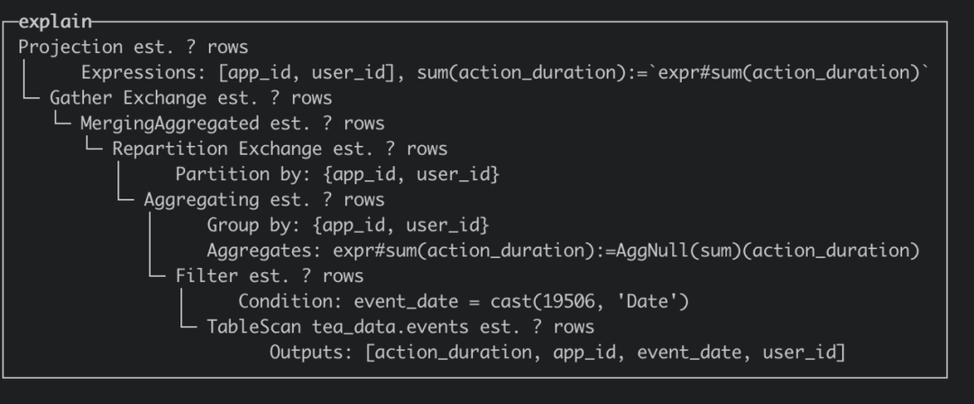This screenshot has width=974, height=404.
Task: Click the Aggregates expr#sum line
Action: click(x=563, y=251)
